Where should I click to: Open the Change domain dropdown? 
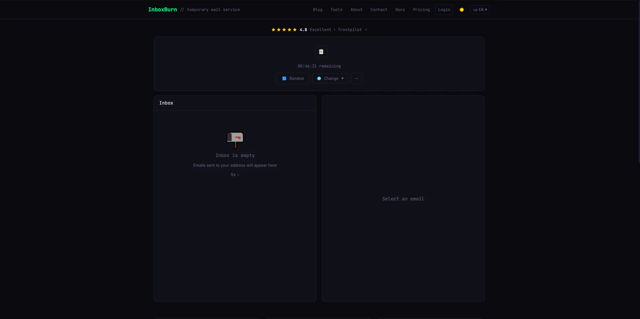coord(330,78)
